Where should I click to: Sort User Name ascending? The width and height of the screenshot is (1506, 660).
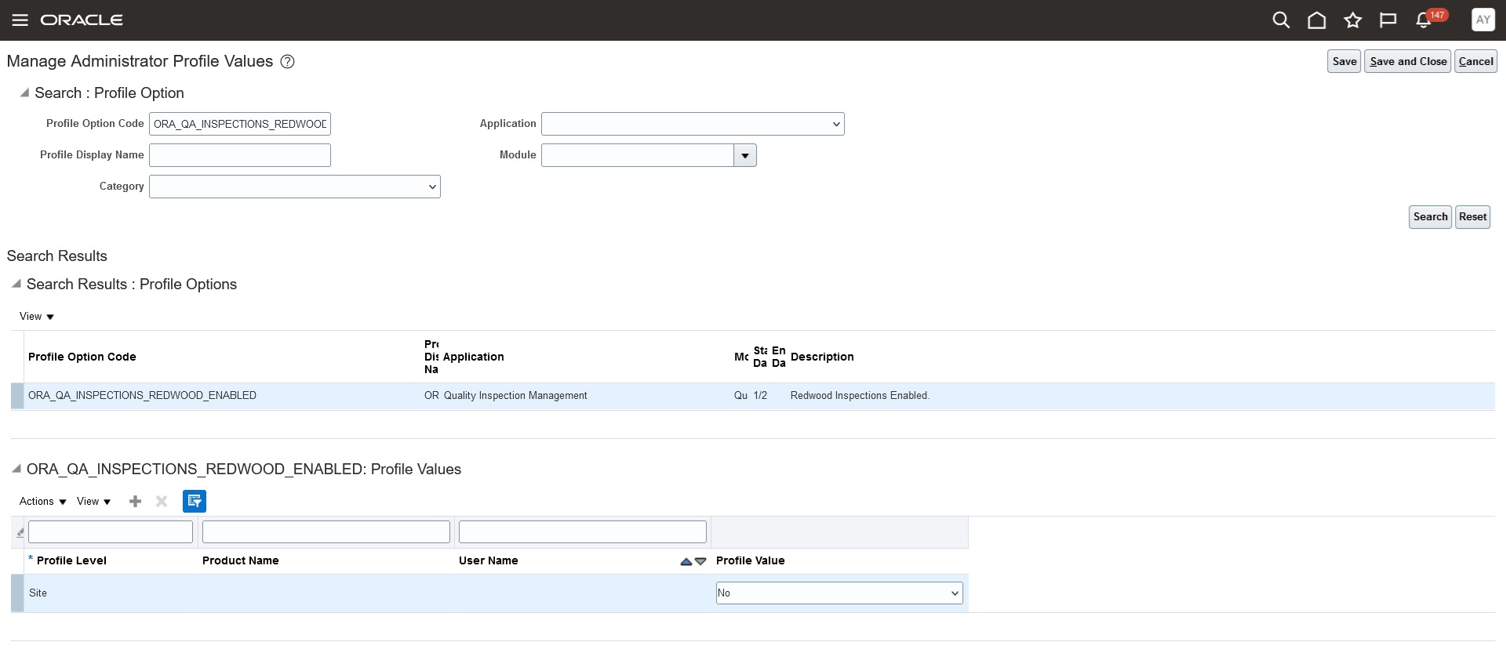[x=686, y=561]
